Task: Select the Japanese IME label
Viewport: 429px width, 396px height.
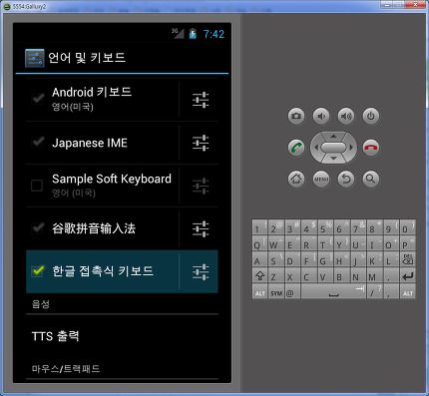Action: point(90,143)
